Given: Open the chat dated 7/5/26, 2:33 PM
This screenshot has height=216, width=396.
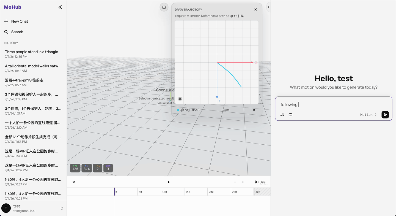Looking at the screenshot, I should 33,96.
